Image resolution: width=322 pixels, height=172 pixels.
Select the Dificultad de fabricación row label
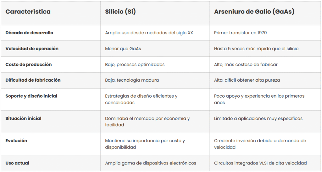point(33,80)
